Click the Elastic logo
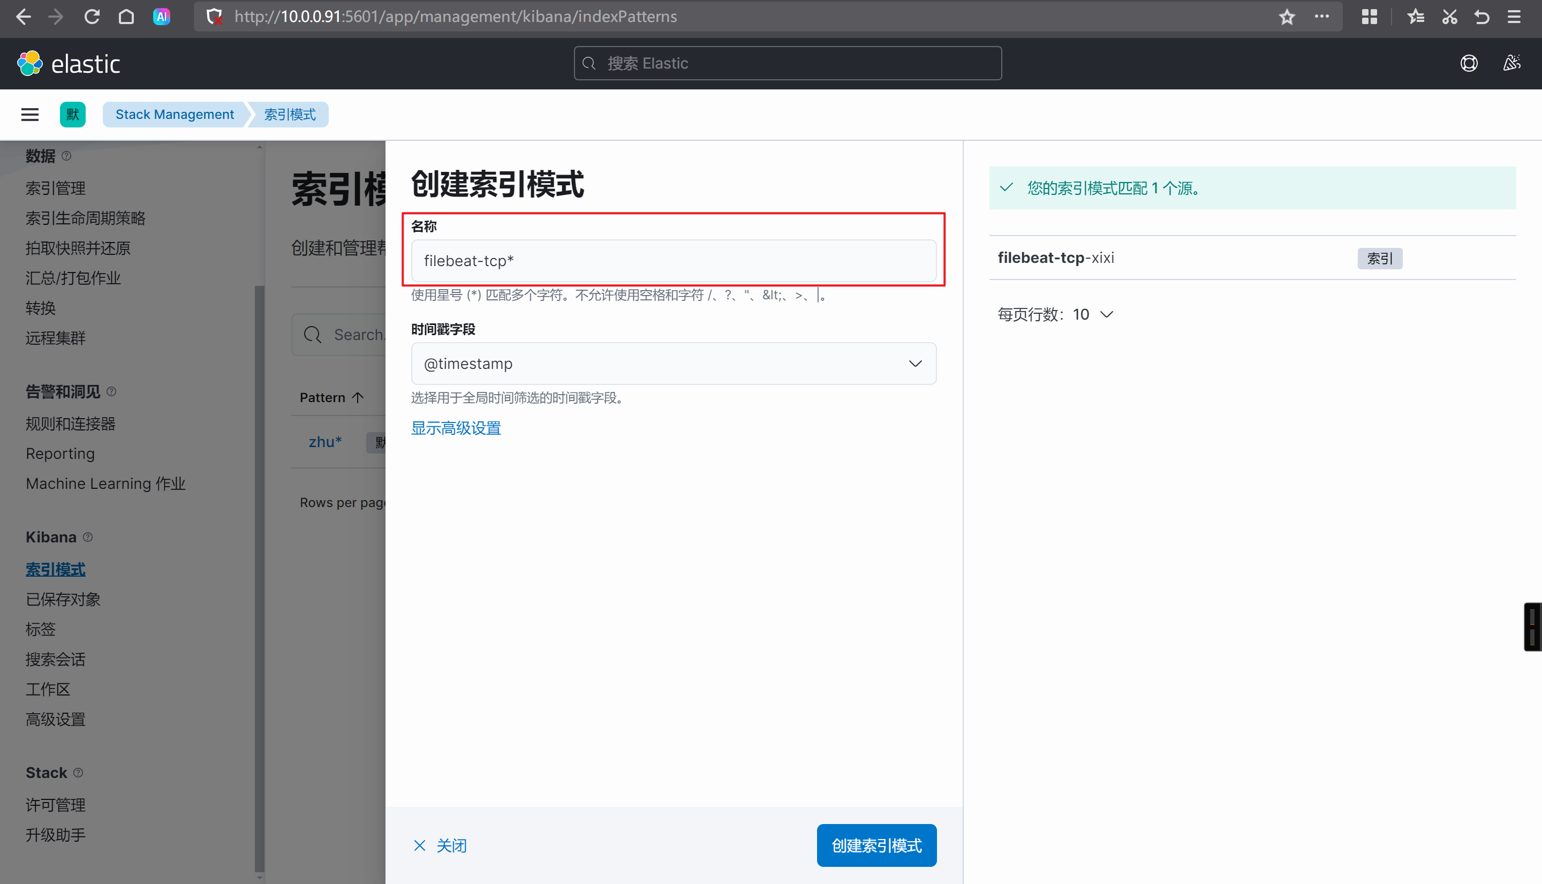 tap(69, 64)
